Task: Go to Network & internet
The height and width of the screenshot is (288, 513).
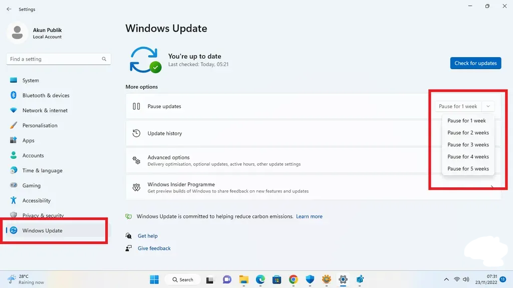Action: (x=58, y=110)
